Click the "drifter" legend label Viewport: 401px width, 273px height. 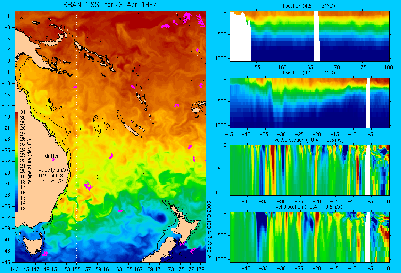click(x=52, y=156)
